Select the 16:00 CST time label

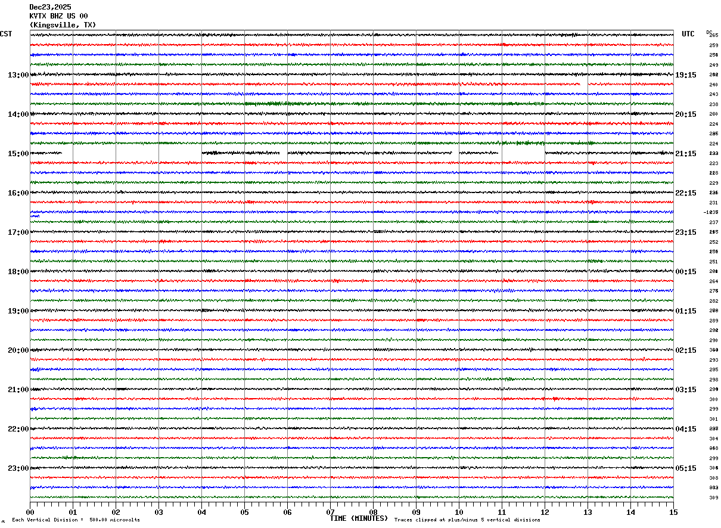click(18, 193)
